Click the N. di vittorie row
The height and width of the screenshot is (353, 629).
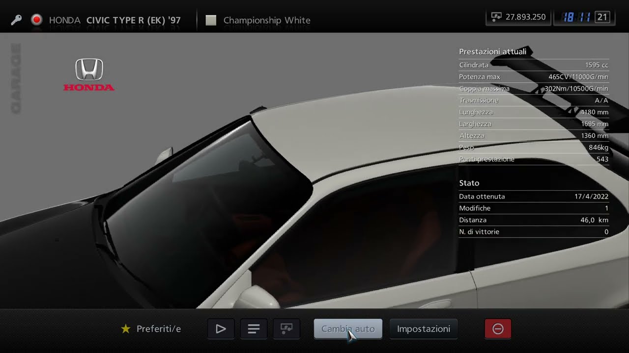click(534, 231)
